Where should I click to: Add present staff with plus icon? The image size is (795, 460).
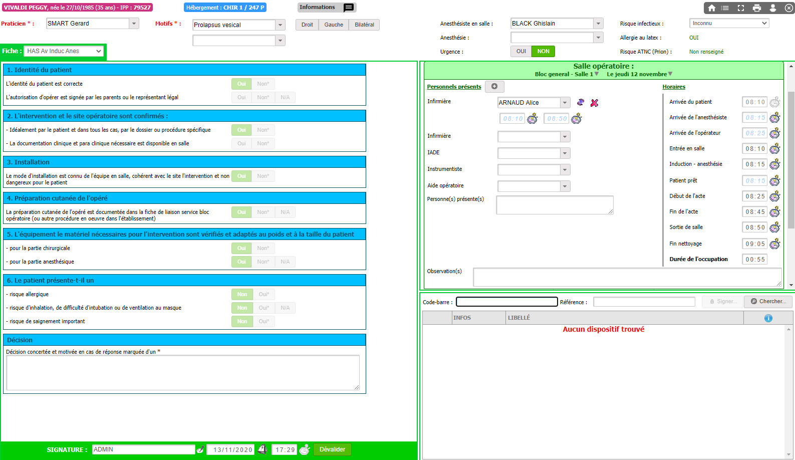[x=494, y=86]
